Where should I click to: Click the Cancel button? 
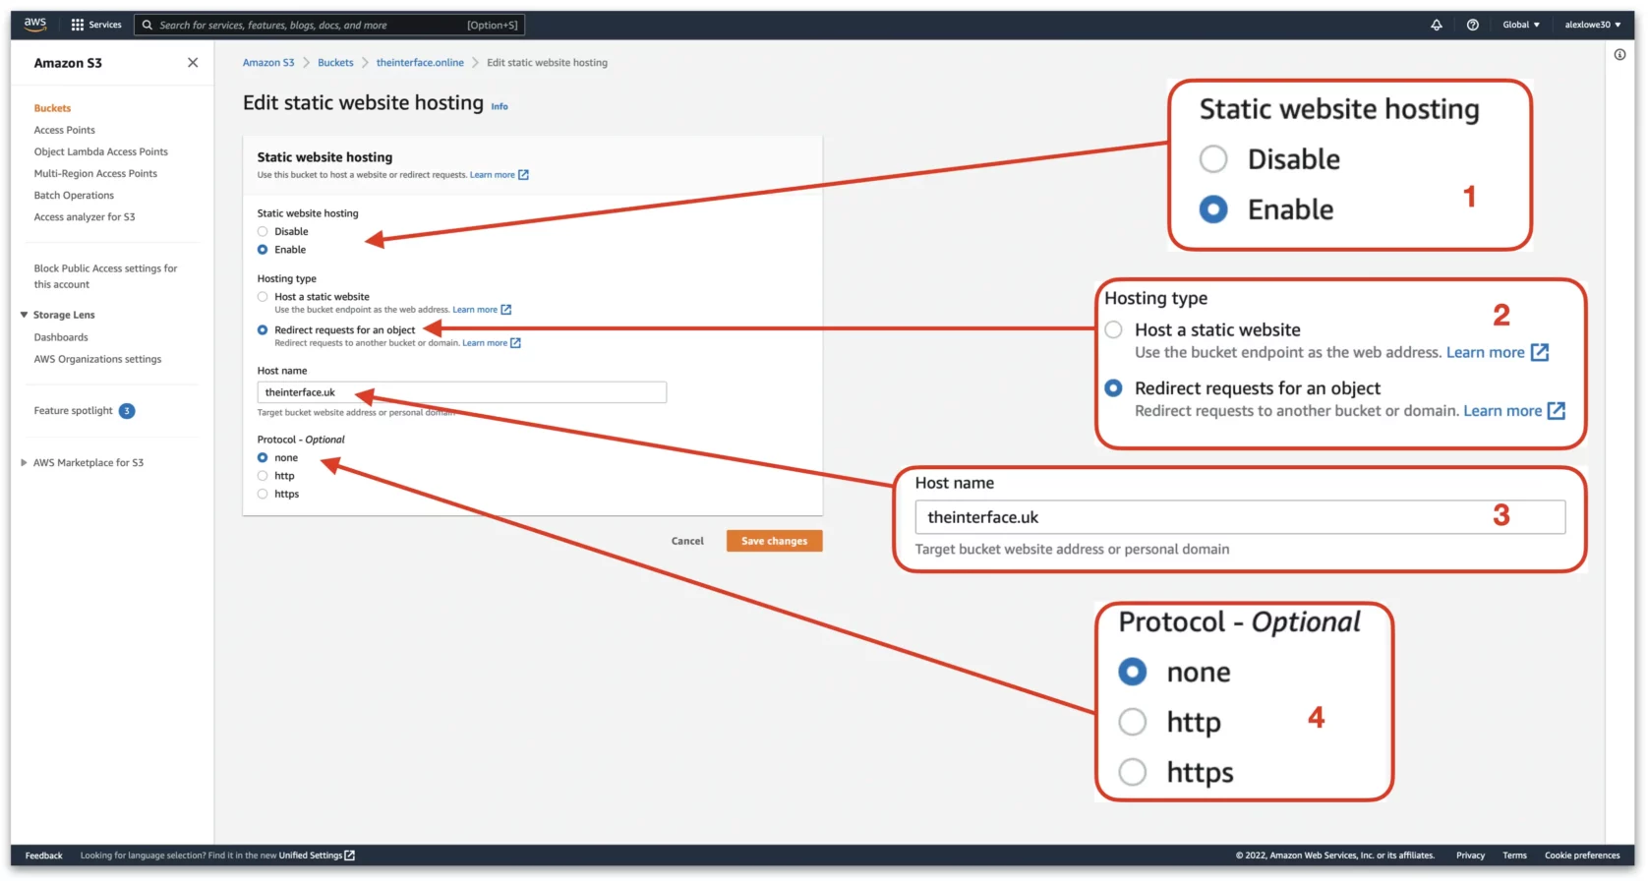pos(687,541)
